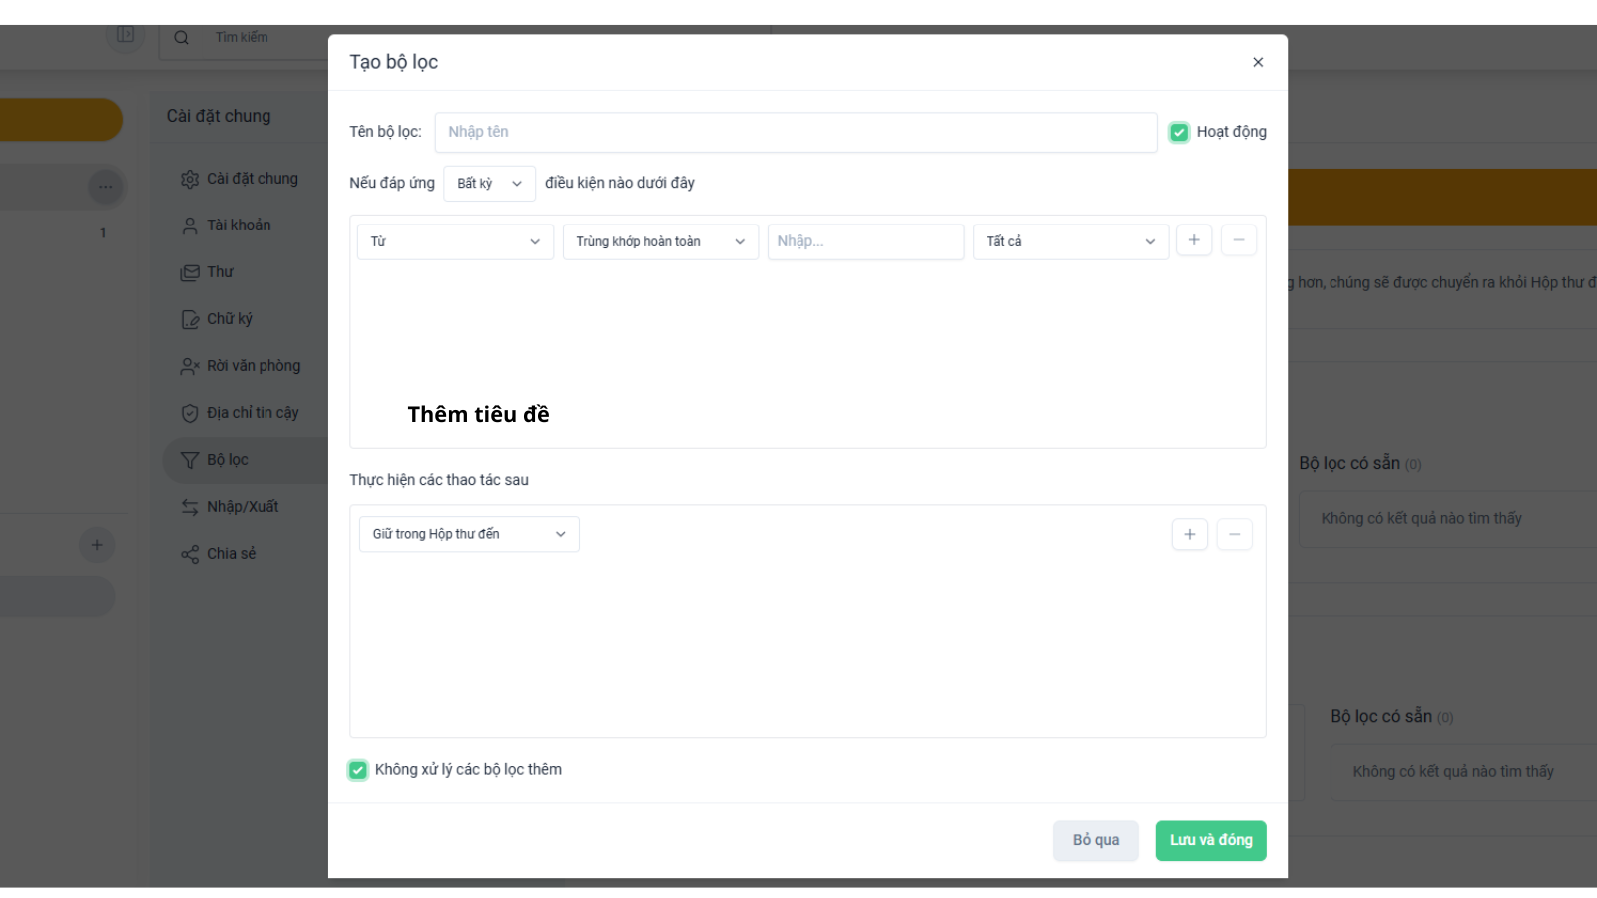
Task: Uncheck Không xử lý các bộ lọc thêm
Action: click(358, 770)
